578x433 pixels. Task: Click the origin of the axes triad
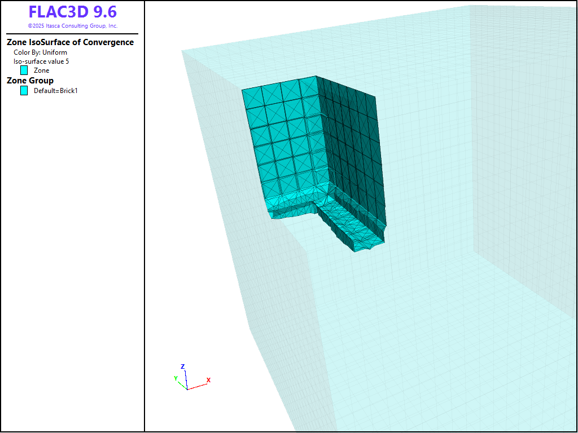187,389
